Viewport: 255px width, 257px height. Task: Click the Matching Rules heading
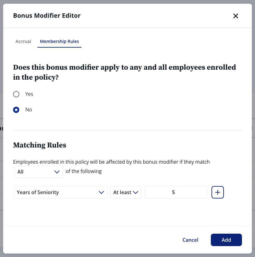pyautogui.click(x=39, y=145)
